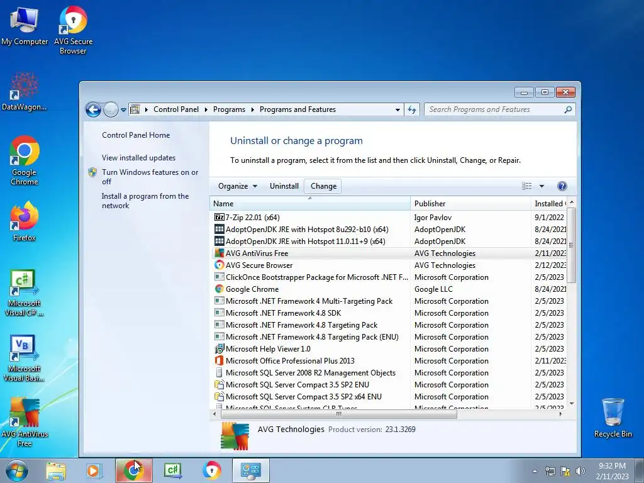Open View installed updates link

coord(138,158)
